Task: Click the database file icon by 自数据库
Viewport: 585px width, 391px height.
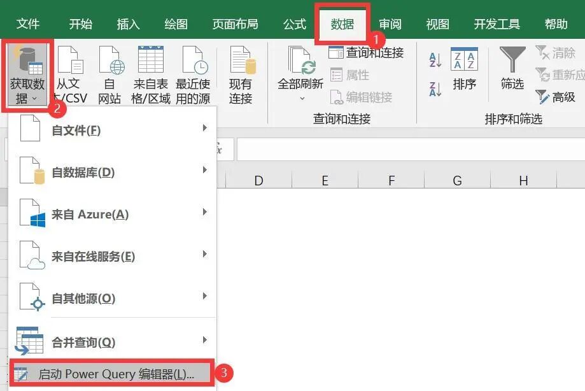Action: tap(32, 171)
